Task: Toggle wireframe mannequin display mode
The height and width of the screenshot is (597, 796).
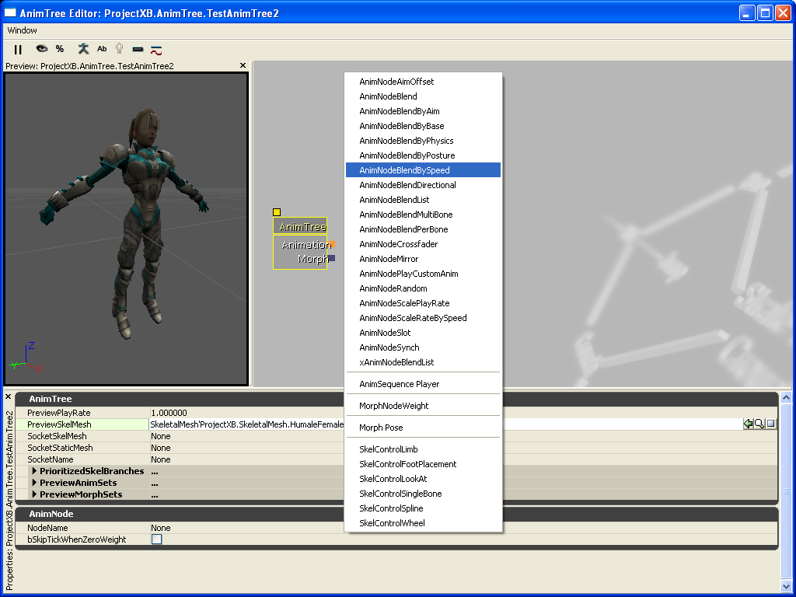Action: [119, 49]
